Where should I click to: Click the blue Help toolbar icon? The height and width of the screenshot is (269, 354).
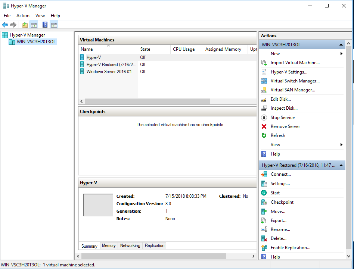pyautogui.click(x=45, y=25)
